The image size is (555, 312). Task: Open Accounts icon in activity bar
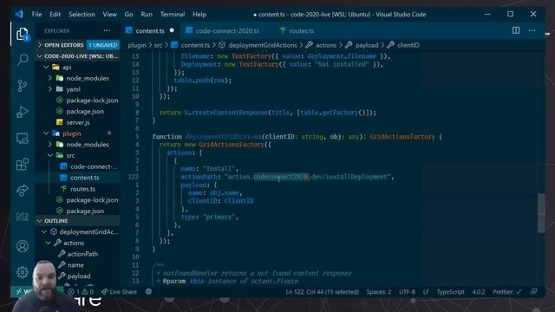click(x=23, y=246)
